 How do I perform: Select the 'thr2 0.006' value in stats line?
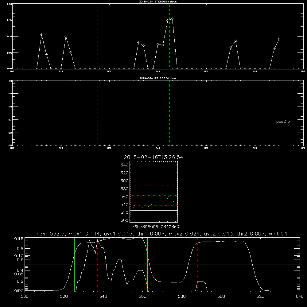click(x=251, y=234)
